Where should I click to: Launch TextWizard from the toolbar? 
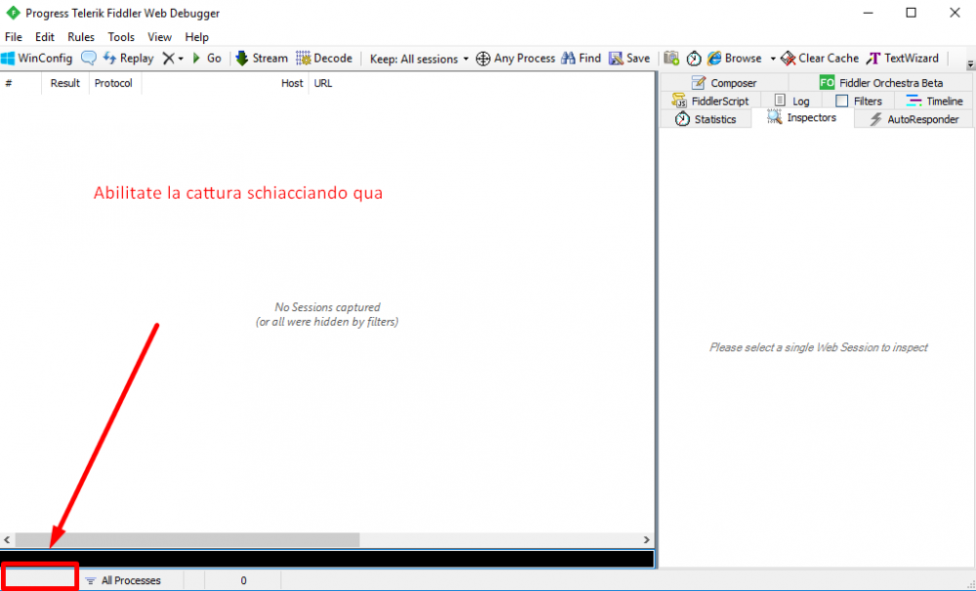pos(903,59)
